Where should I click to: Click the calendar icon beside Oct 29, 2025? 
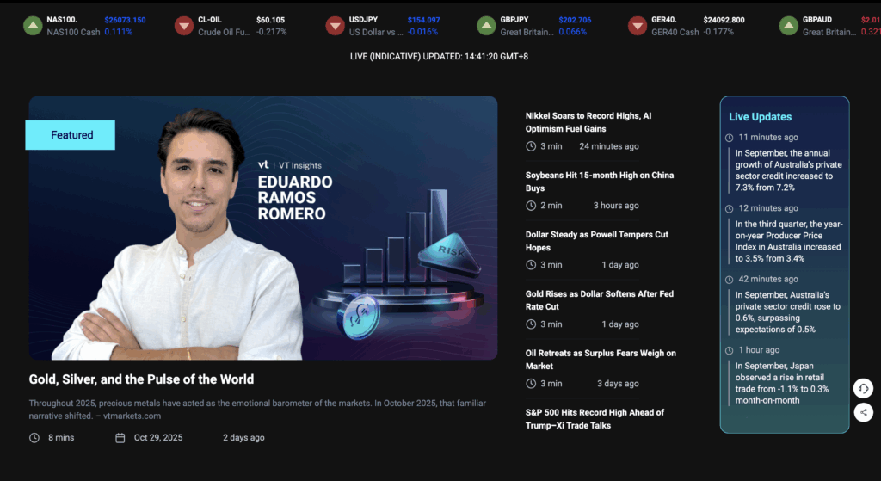pos(120,438)
